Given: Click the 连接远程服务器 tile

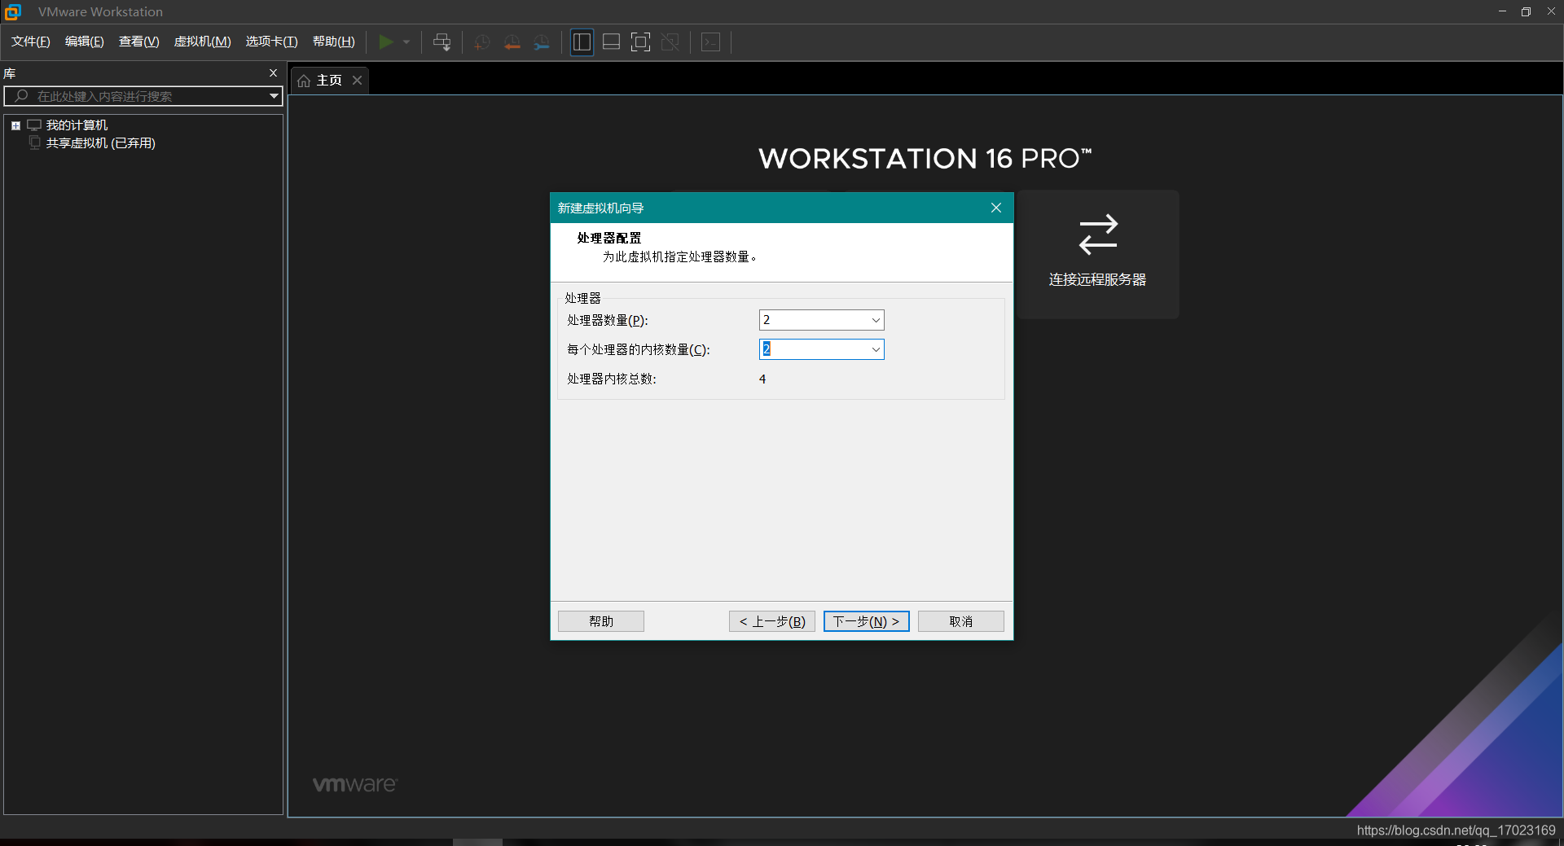Looking at the screenshot, I should [1098, 254].
